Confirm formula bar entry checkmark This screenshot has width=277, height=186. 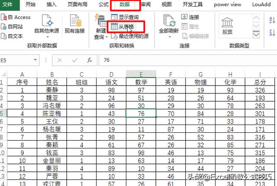[x=75, y=61]
